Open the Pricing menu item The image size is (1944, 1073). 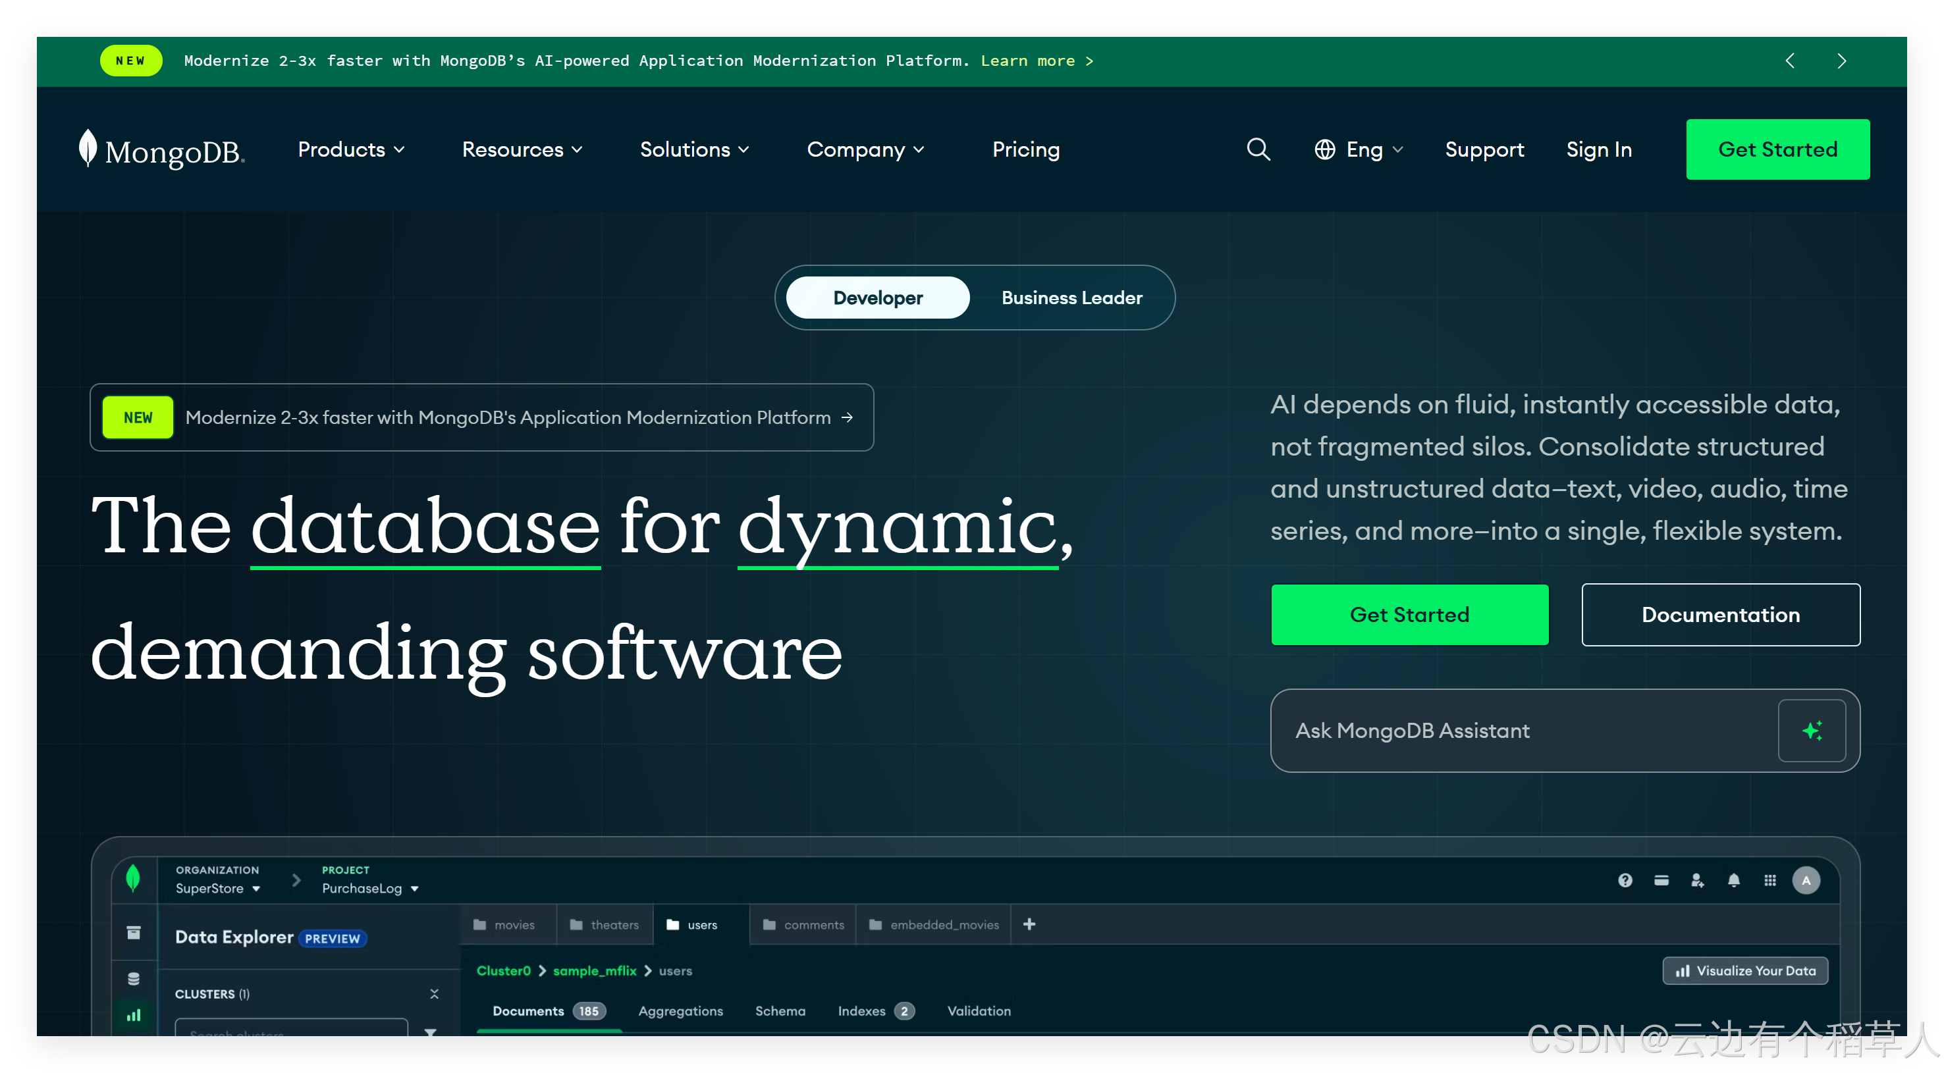pos(1025,149)
